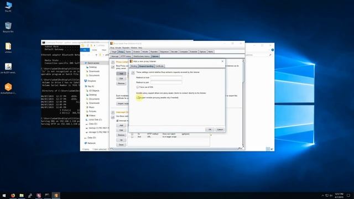Open File tab in Explorer ribbon
Screen dimensions: 354x199
pos(85,50)
